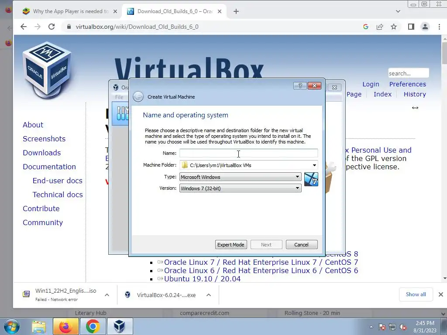Click the Chrome back arrow
Screen dimensions: 447x335
tap(24, 27)
